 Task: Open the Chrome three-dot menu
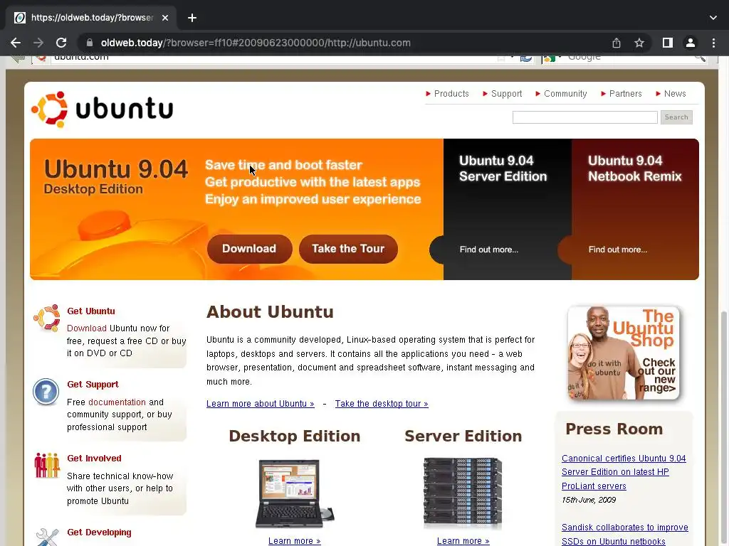(713, 43)
